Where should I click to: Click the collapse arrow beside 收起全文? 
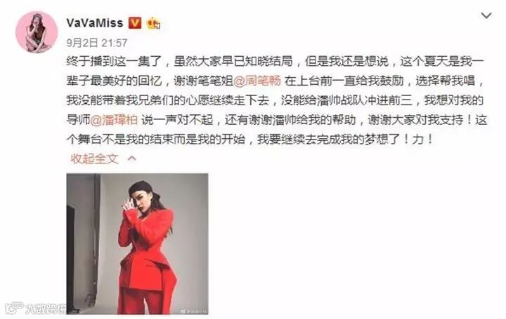coord(132,158)
